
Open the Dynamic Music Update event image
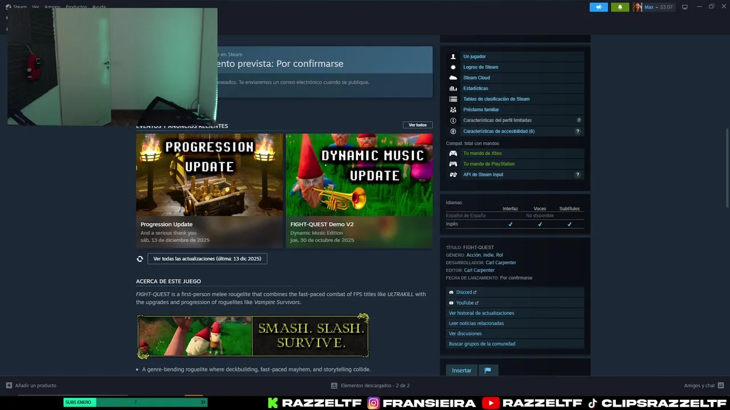[359, 175]
